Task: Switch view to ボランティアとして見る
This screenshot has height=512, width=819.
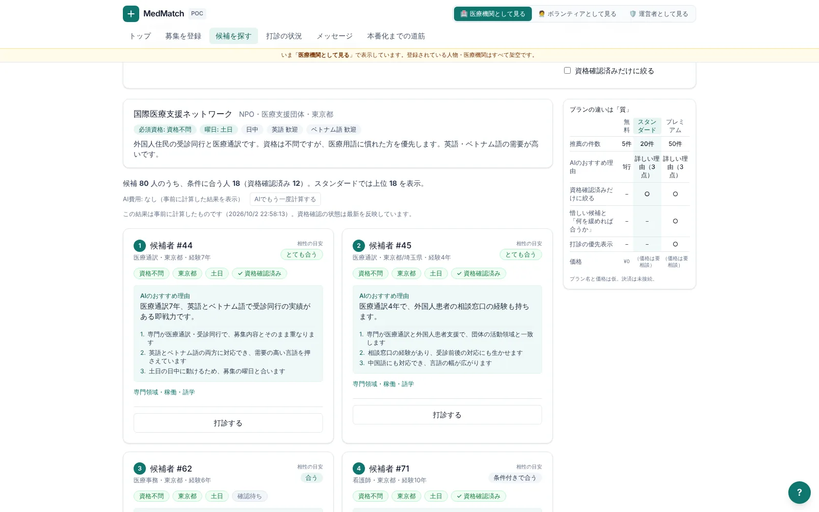Action: click(x=577, y=14)
